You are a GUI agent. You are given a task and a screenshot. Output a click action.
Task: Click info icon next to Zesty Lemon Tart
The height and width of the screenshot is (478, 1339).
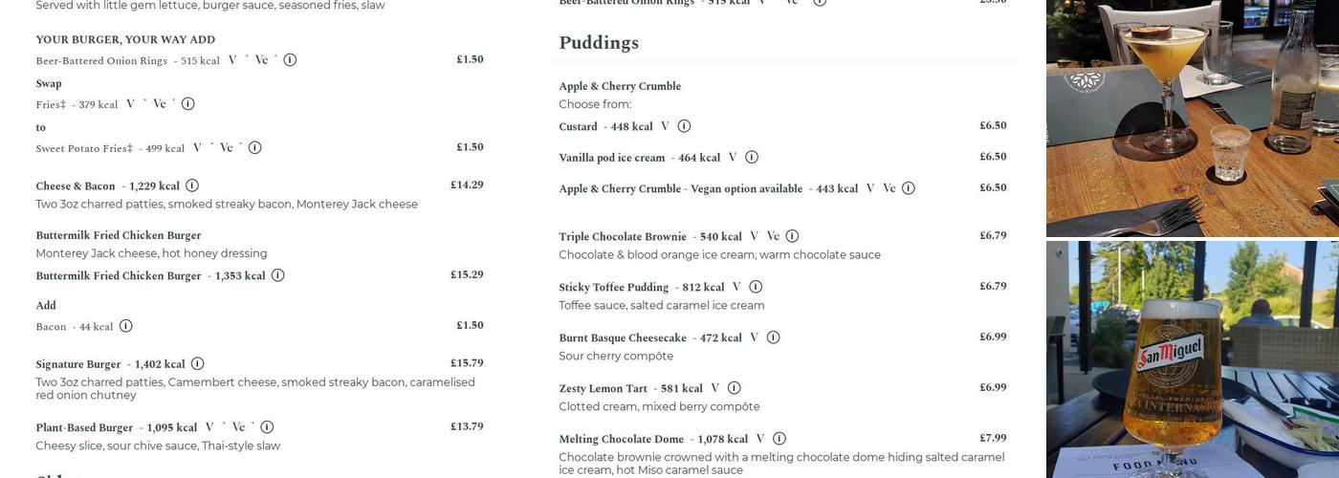click(x=734, y=388)
